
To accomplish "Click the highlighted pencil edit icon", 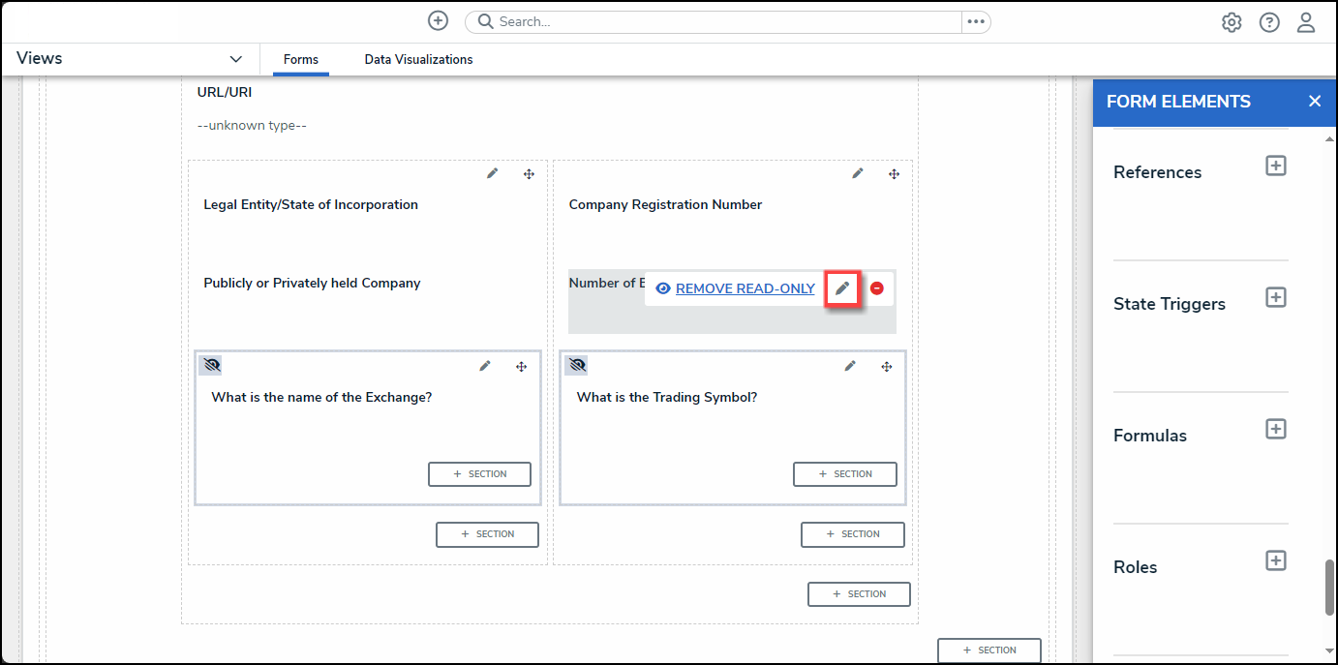I will (x=842, y=288).
